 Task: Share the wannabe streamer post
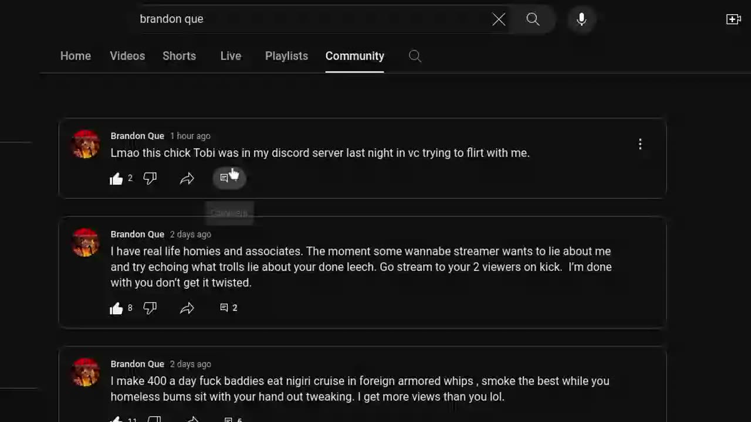187,308
